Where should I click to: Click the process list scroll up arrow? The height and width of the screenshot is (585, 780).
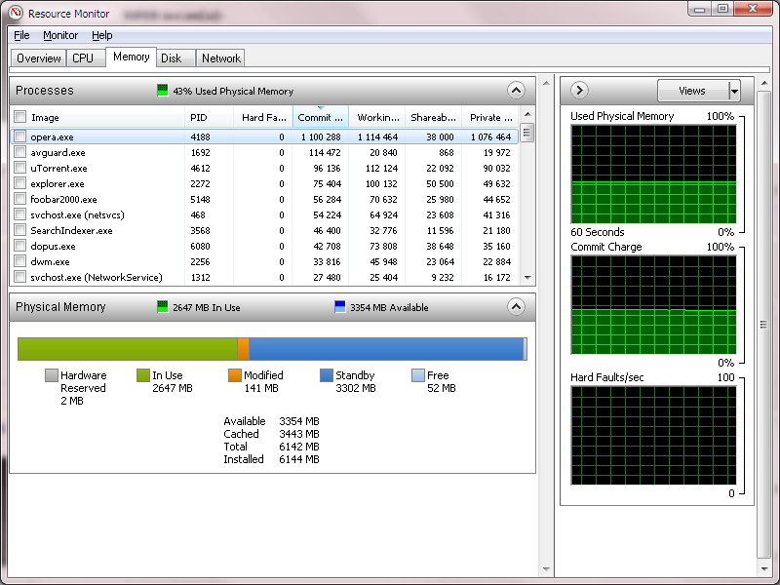click(527, 114)
